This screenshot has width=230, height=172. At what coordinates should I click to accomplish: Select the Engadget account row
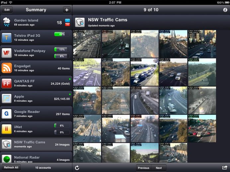[x=36, y=68]
